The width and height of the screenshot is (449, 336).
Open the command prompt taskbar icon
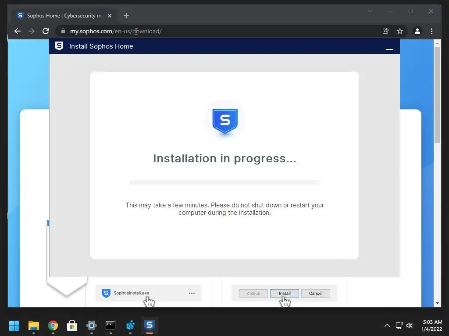pyautogui.click(x=110, y=325)
